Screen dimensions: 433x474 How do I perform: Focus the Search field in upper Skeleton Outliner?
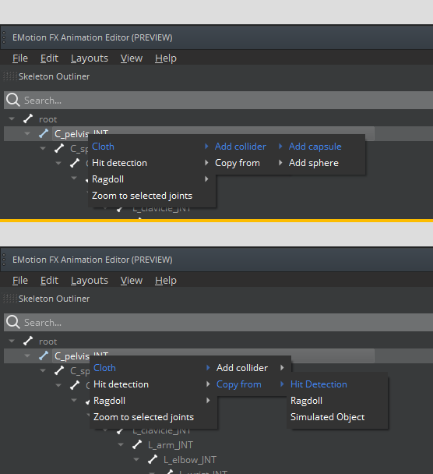[218, 100]
